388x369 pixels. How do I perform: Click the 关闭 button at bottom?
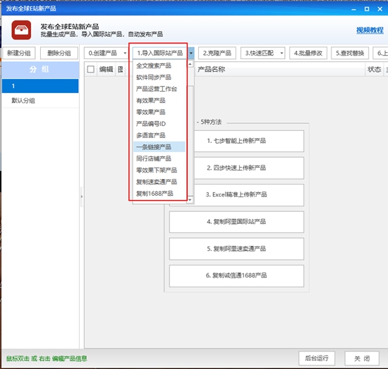[362, 358]
